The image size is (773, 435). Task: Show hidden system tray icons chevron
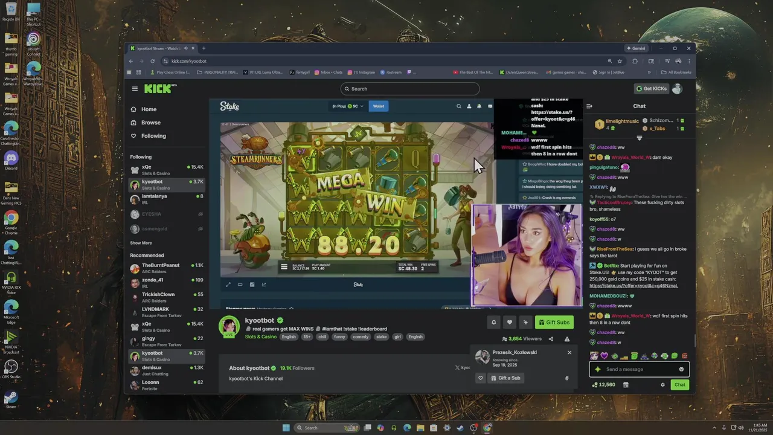(x=714, y=428)
